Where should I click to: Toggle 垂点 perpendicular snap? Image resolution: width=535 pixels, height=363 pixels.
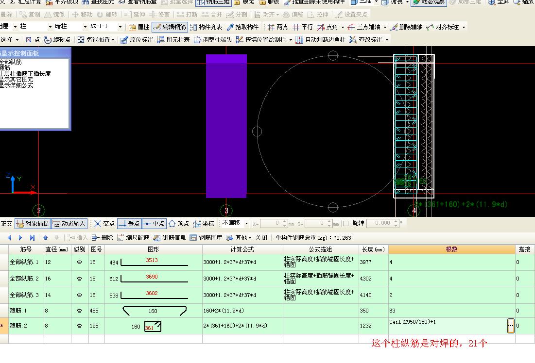[129, 224]
